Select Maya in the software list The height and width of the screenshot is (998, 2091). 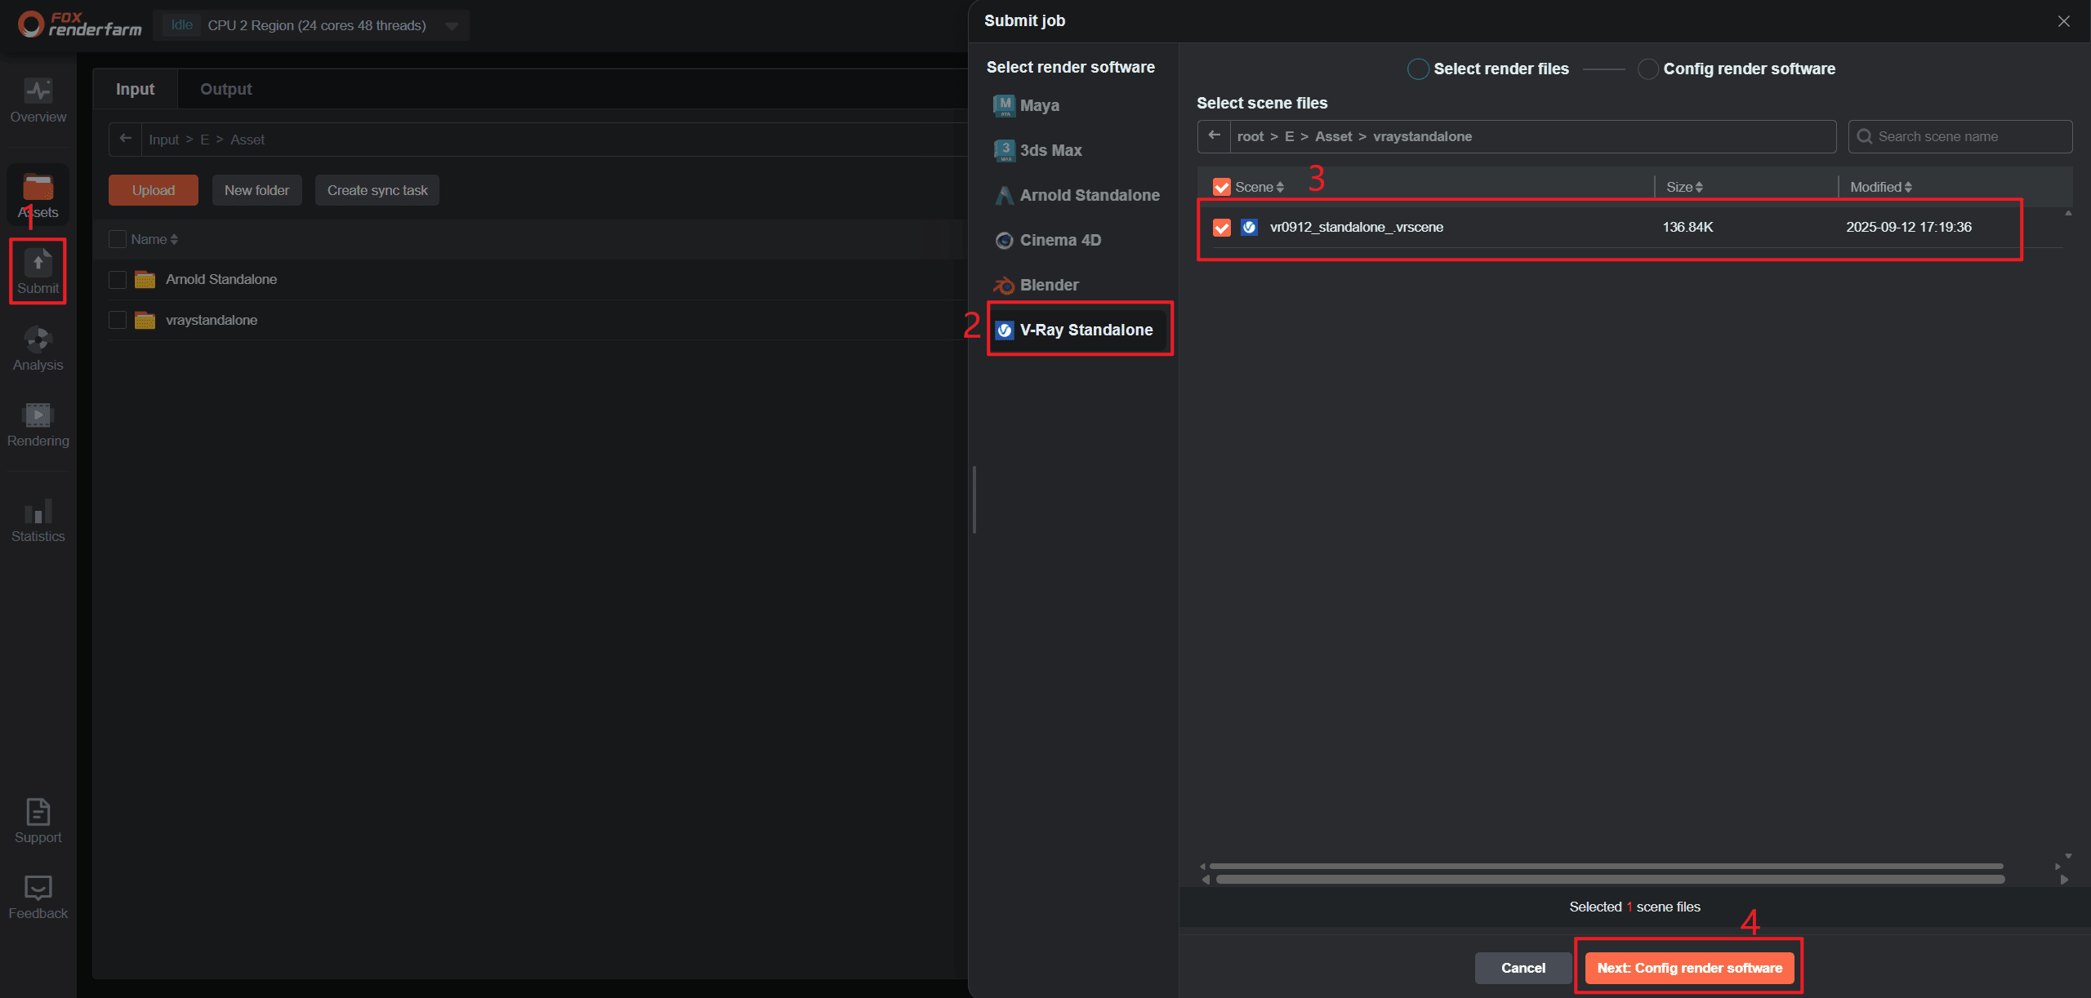click(x=1039, y=105)
